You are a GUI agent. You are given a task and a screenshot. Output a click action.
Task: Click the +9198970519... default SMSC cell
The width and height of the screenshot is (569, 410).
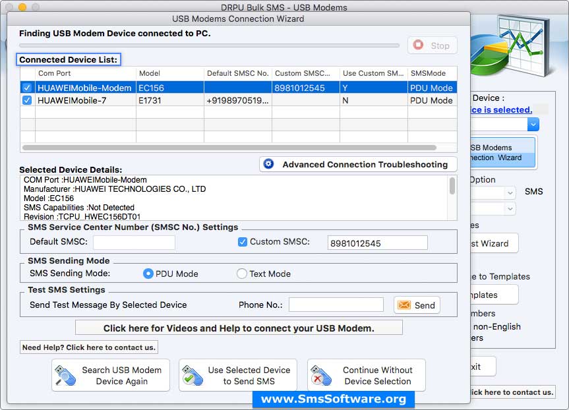pos(238,100)
